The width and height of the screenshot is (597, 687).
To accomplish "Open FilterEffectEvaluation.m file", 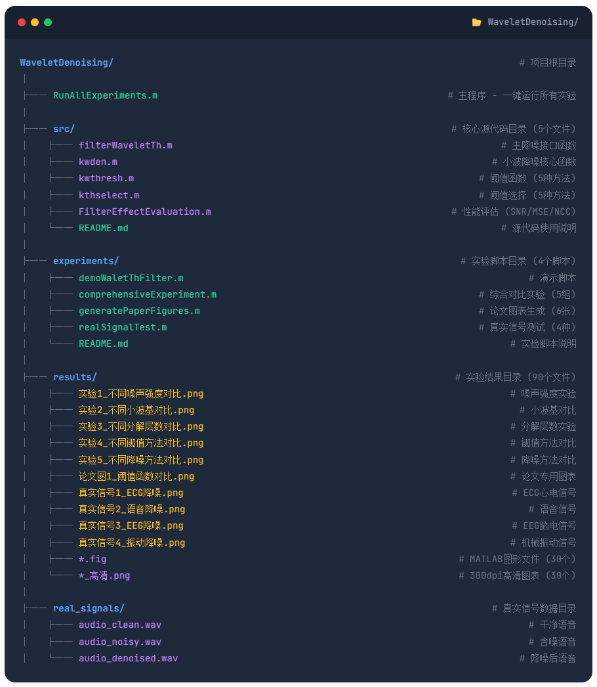I will click(144, 211).
